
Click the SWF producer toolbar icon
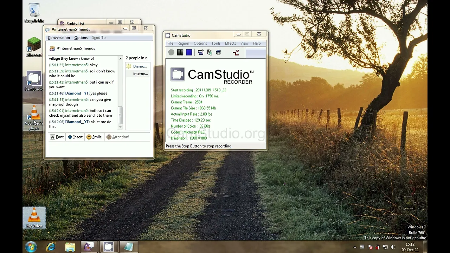(x=218, y=53)
